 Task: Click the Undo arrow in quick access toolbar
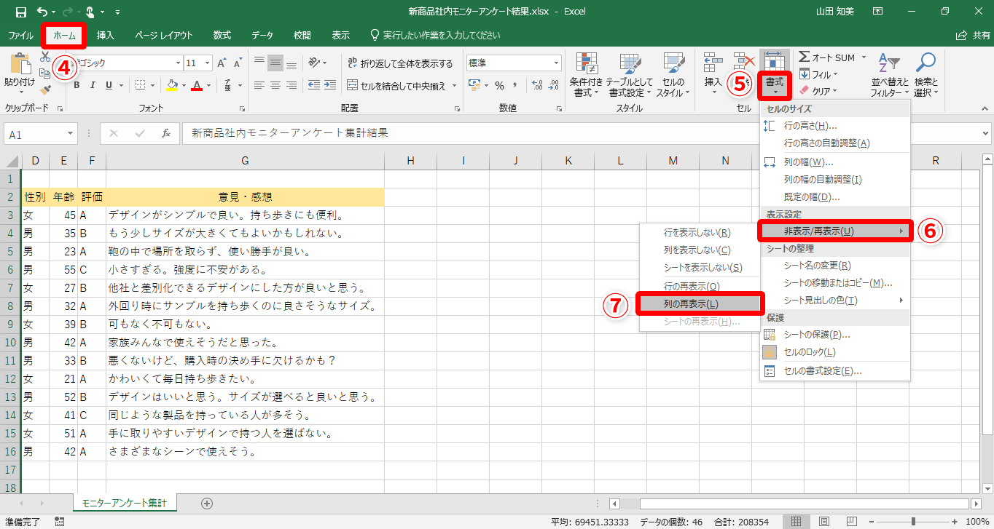click(42, 12)
